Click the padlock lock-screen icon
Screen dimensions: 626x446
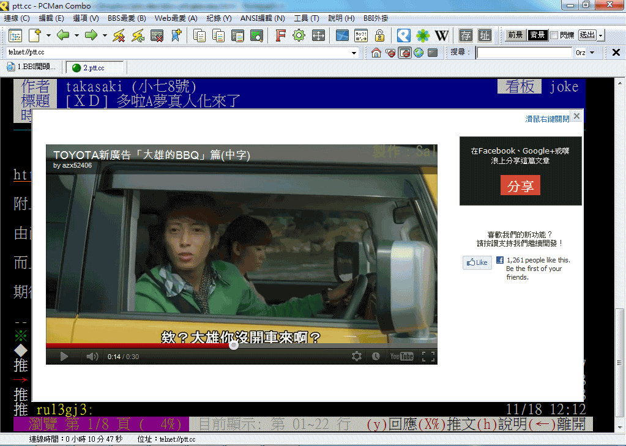pos(379,35)
